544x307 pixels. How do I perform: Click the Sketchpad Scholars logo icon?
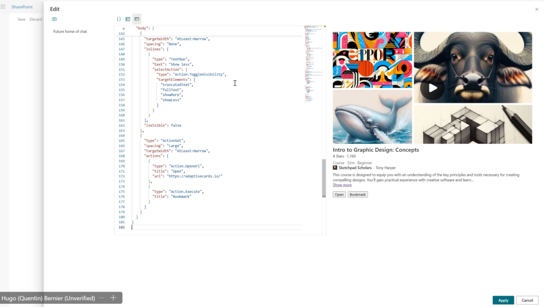pos(335,167)
